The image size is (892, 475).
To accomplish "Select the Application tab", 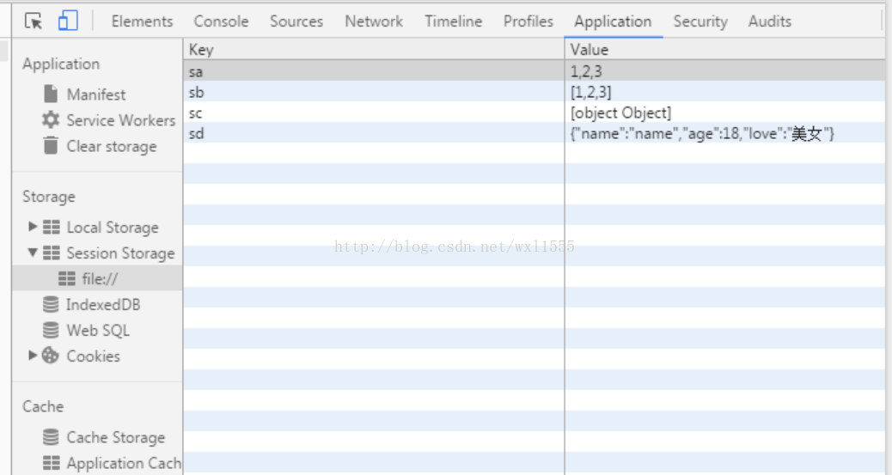I will tap(613, 21).
